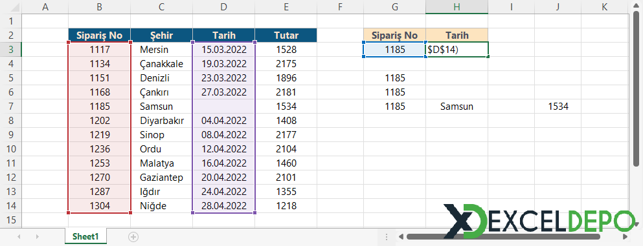This screenshot has height=246, width=643.
Task: Click the Sipariş No header in column B
Action: click(x=99, y=35)
